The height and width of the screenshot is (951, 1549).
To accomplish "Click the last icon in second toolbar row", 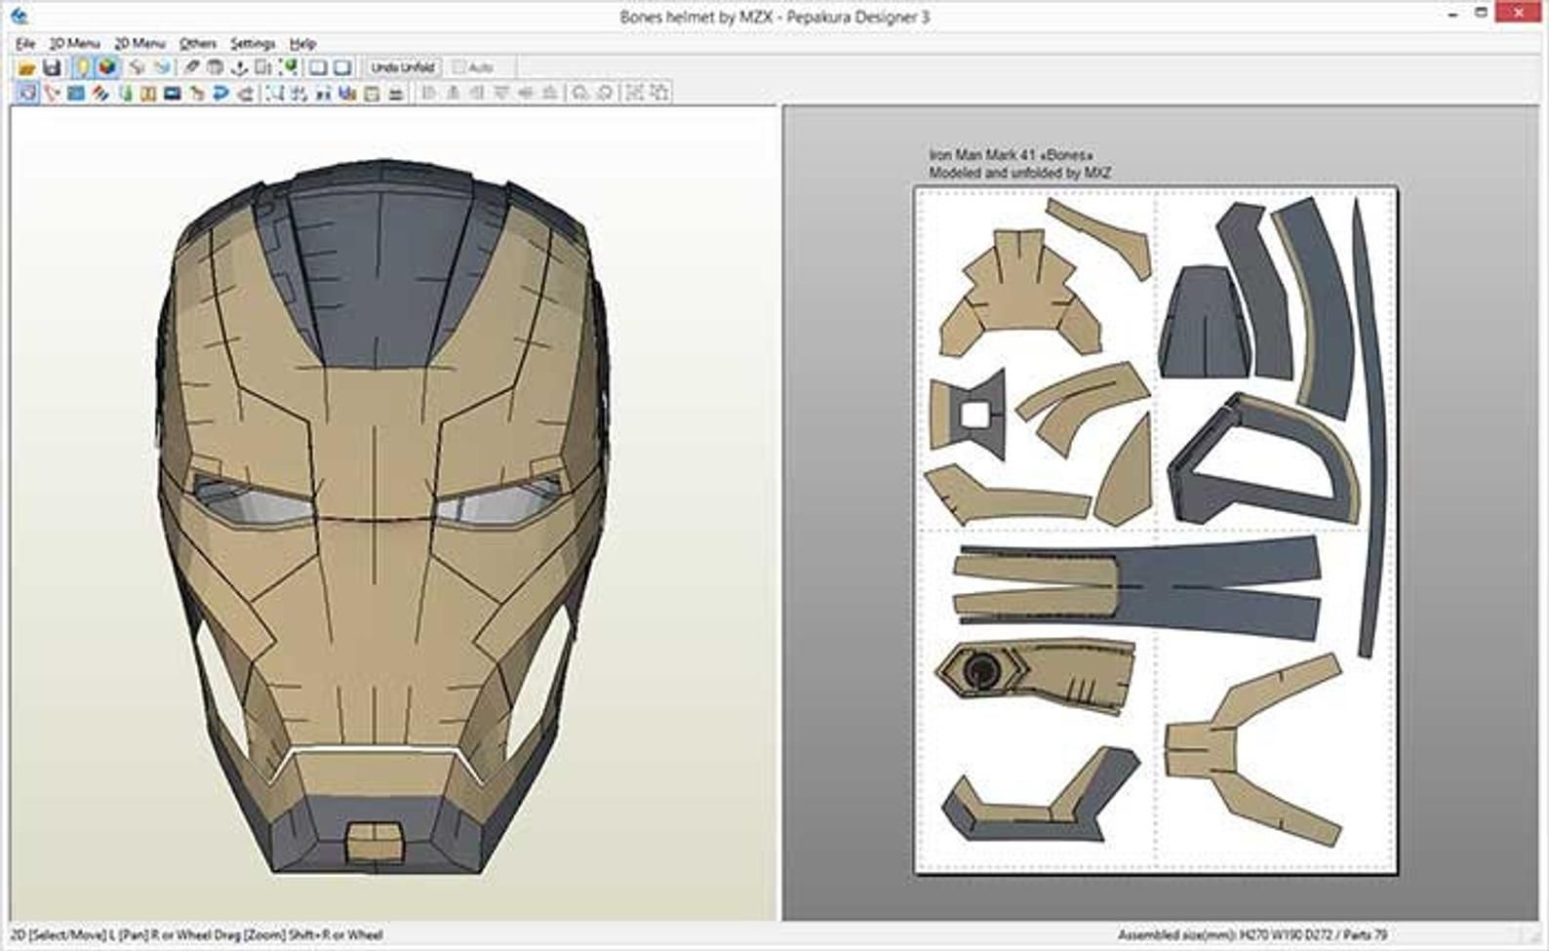I will coord(659,94).
